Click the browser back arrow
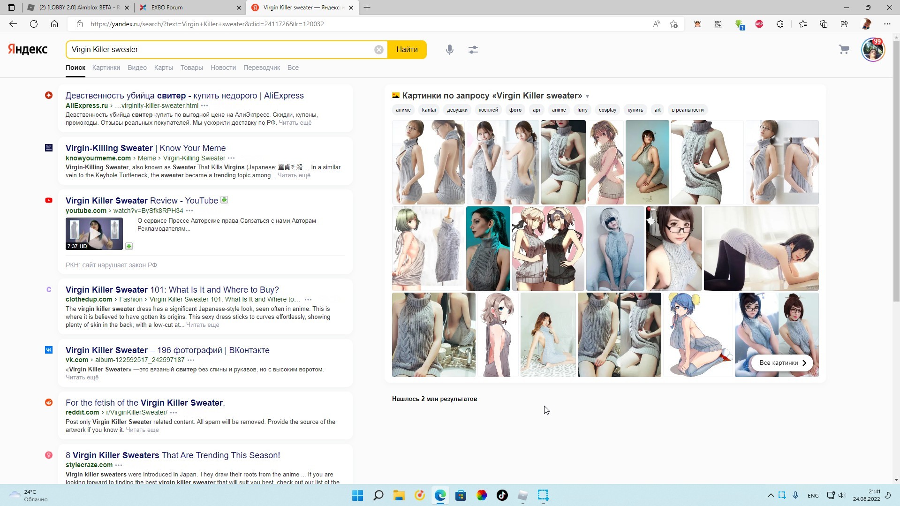This screenshot has height=506, width=900. 13,24
